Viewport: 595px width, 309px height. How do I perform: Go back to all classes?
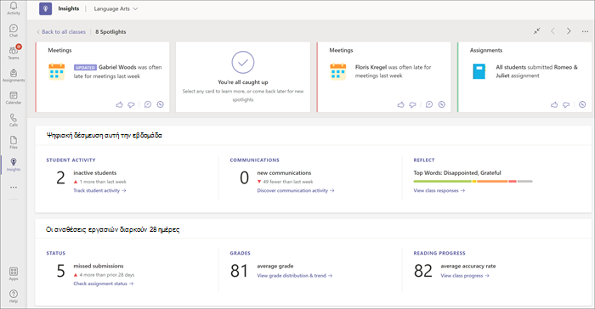[x=61, y=32]
